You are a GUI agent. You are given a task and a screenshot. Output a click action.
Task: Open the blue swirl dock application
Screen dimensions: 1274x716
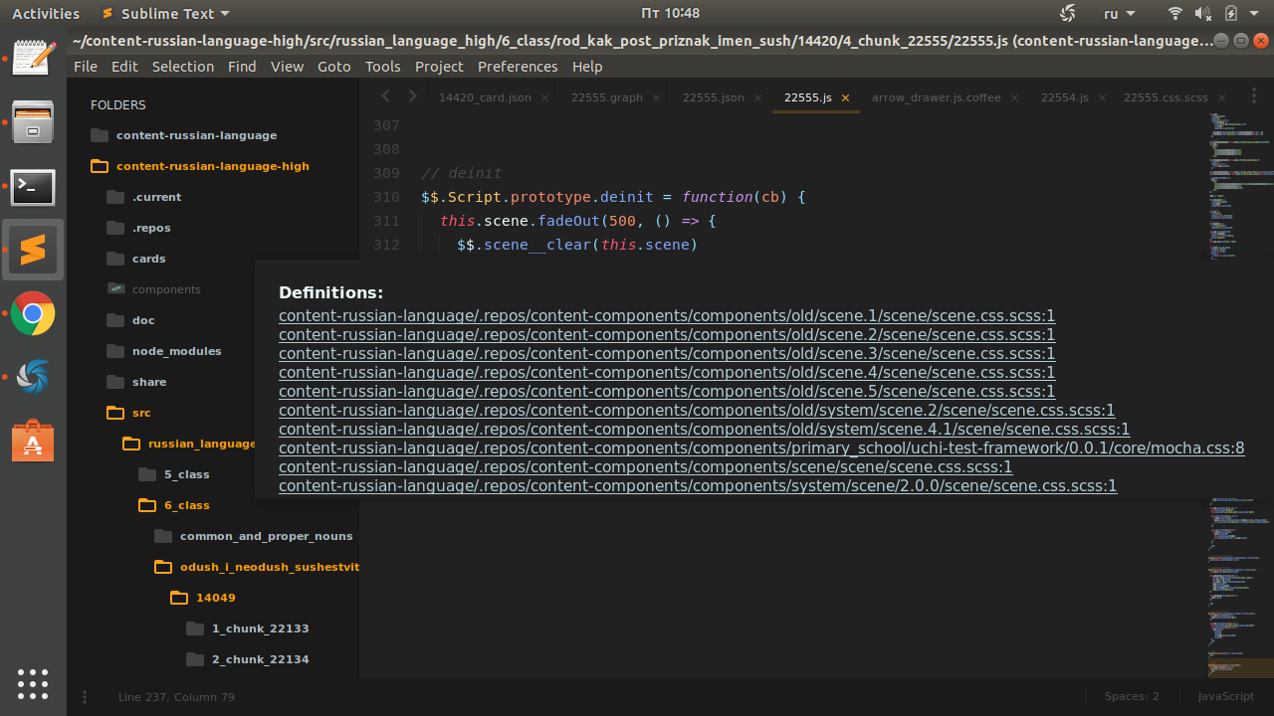33,377
